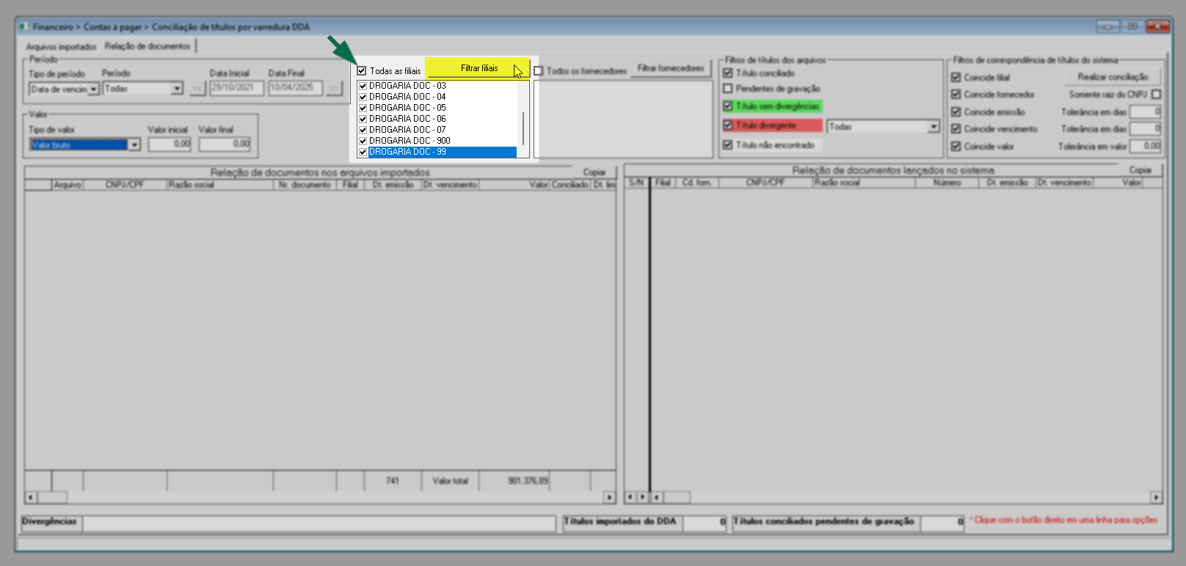
Task: Click Razão social header in imported table
Action: (220, 185)
